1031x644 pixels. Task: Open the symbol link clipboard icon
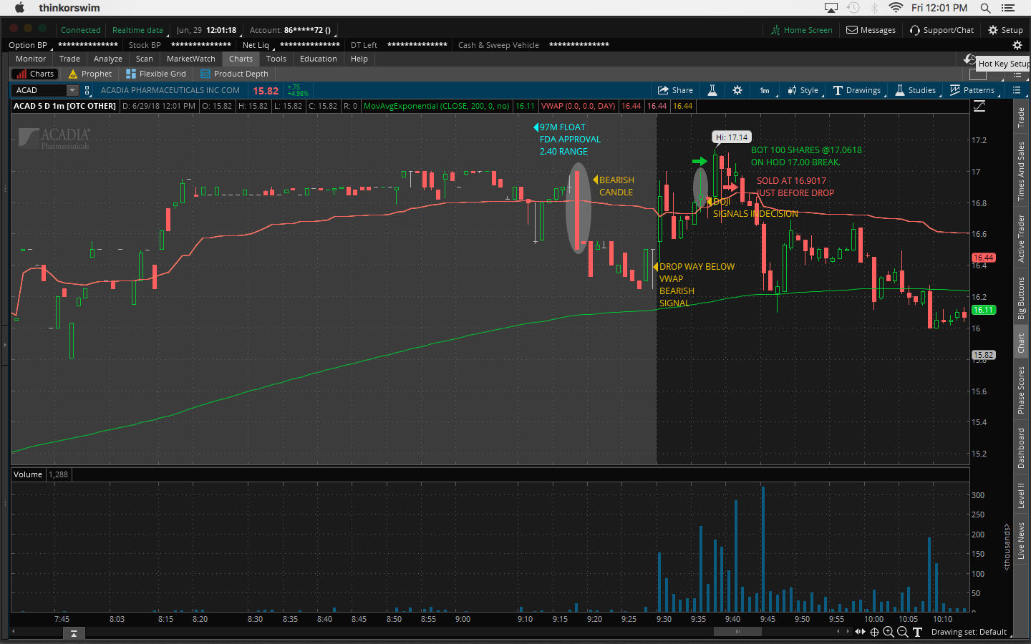click(x=87, y=90)
